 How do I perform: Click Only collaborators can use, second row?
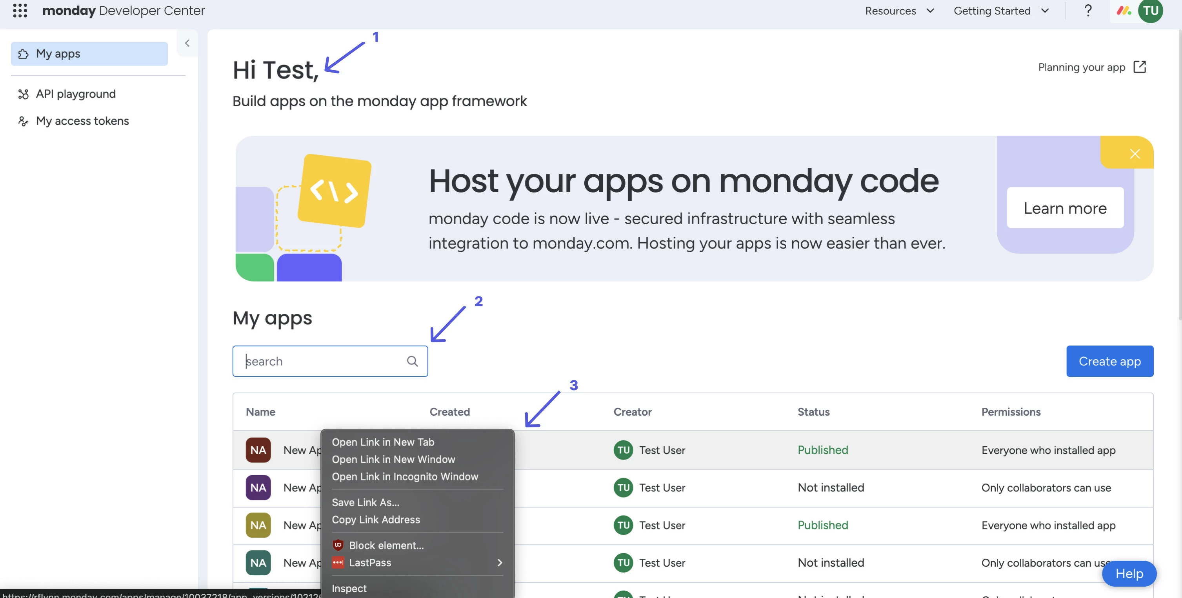click(1046, 487)
